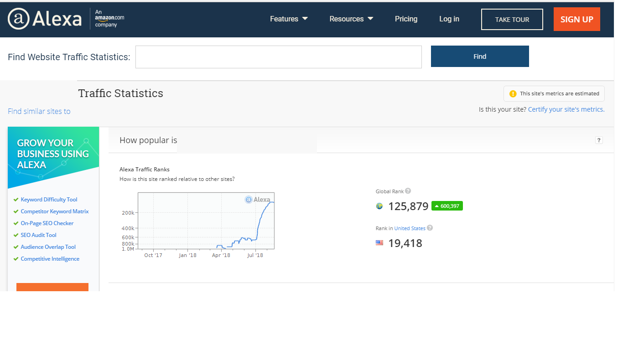Click the globe icon beside Global Rank
Screen dimensions: 623x350
[x=379, y=206]
